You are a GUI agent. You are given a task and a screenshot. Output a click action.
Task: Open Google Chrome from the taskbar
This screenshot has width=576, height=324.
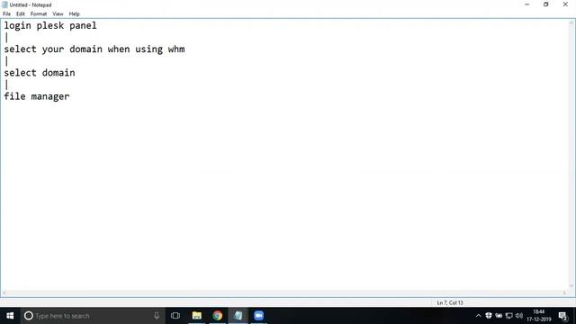(218, 316)
